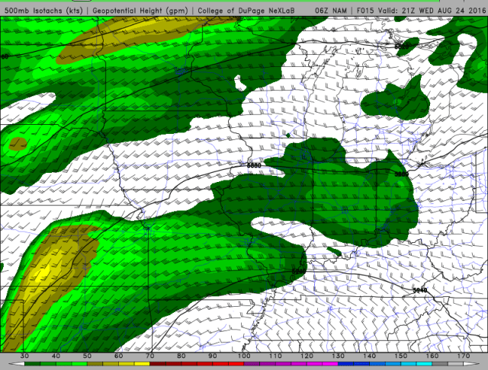
Task: Click the "70" color scale value
Action: click(150, 356)
